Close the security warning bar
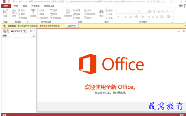The image size is (186, 116). point(185,26)
